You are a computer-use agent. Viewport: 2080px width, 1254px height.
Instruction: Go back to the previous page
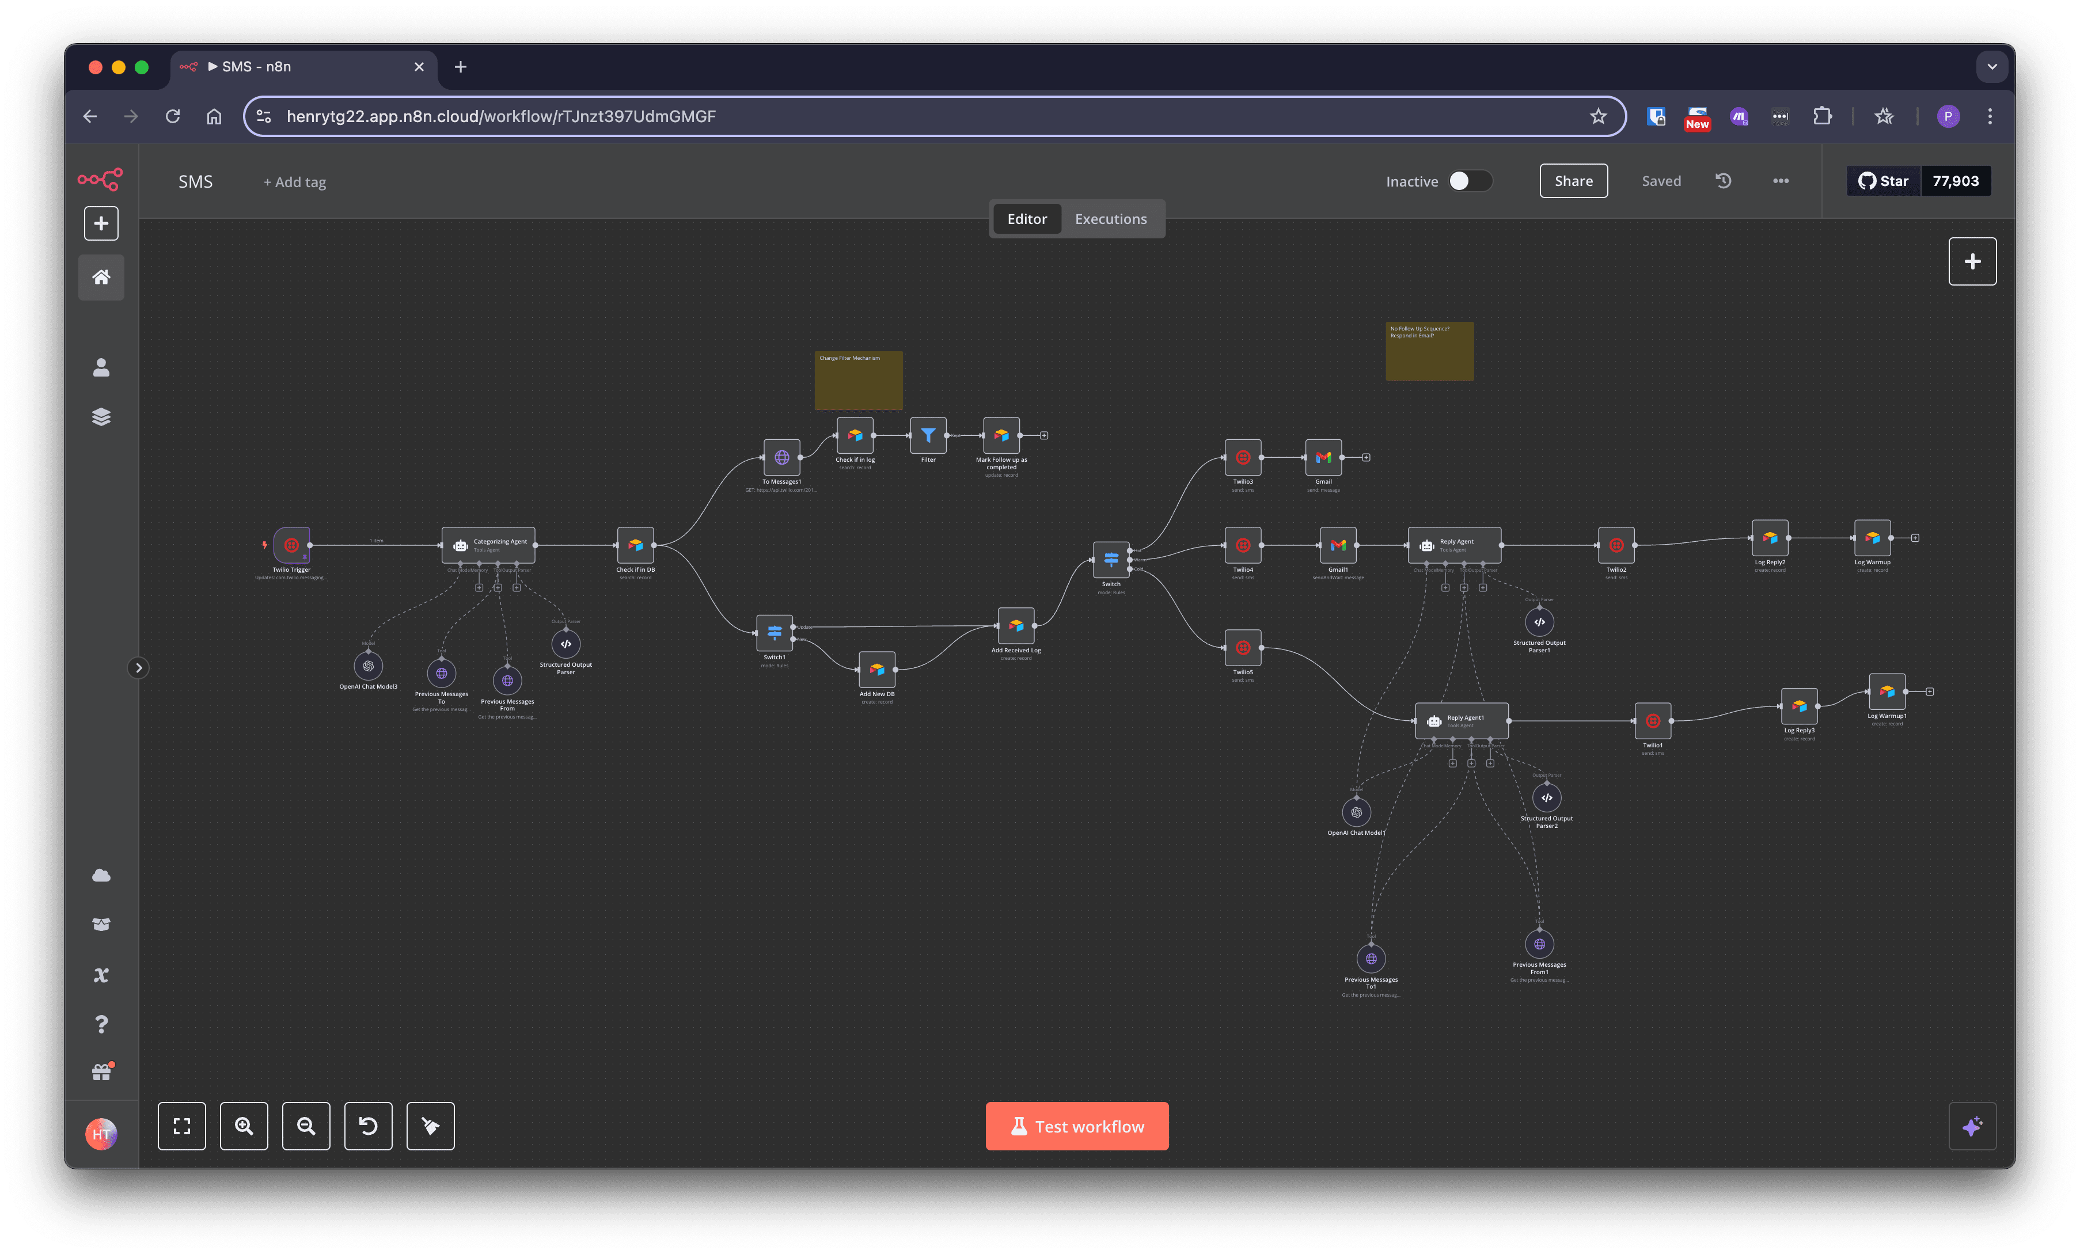coord(90,116)
